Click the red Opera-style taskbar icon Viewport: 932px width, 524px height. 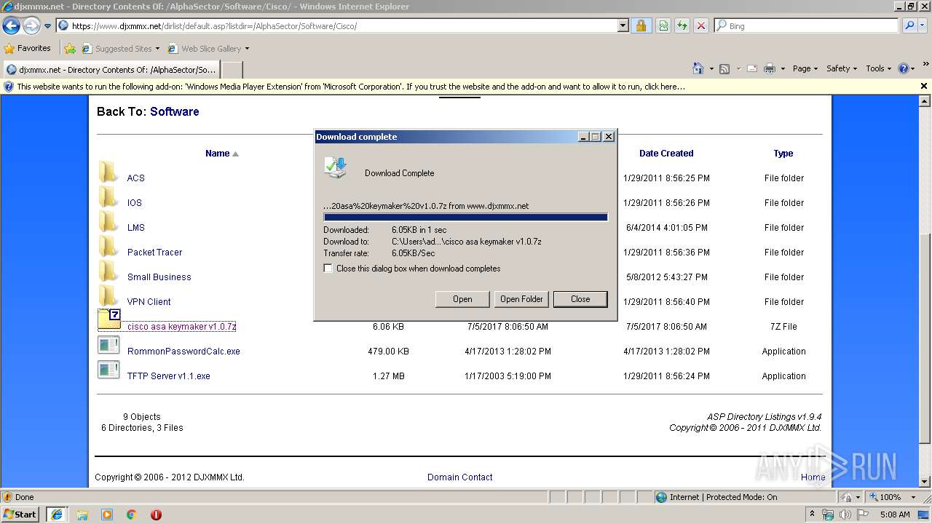click(x=156, y=515)
